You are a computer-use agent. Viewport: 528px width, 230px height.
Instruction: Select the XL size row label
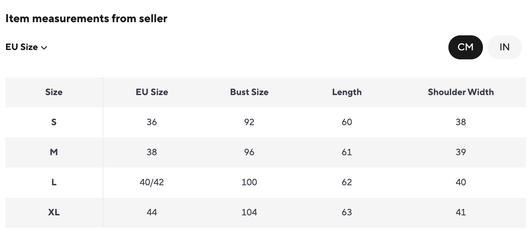click(x=54, y=212)
